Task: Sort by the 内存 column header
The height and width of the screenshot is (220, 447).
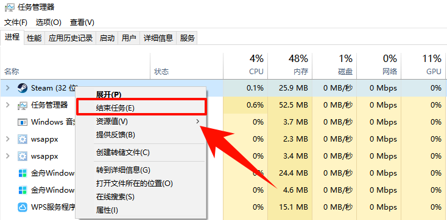Action: [x=290, y=66]
